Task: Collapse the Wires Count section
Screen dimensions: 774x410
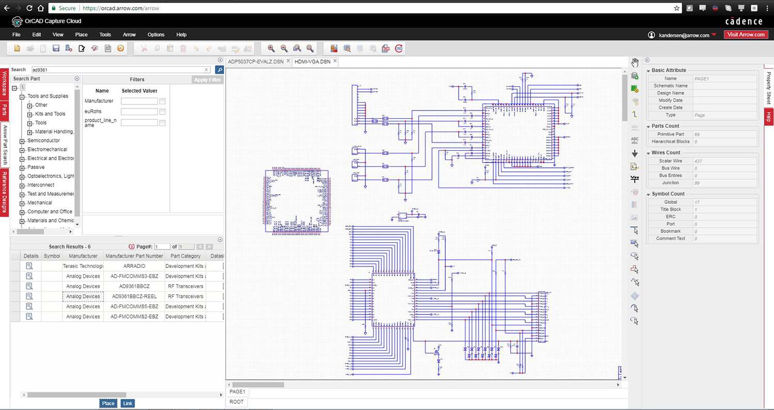Action: [x=649, y=152]
